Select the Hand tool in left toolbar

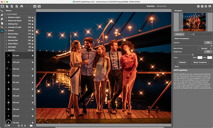2,23
